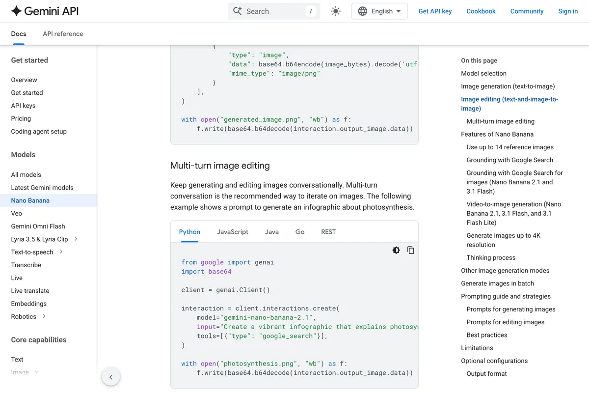Open Coding agent setup page
The height and width of the screenshot is (393, 589).
coord(39,131)
